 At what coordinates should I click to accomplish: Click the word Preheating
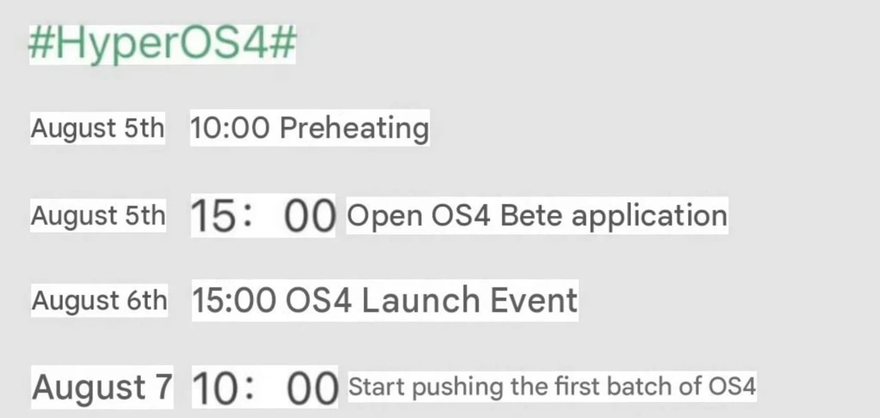pyautogui.click(x=355, y=129)
